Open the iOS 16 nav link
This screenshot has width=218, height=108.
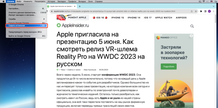(100, 18)
